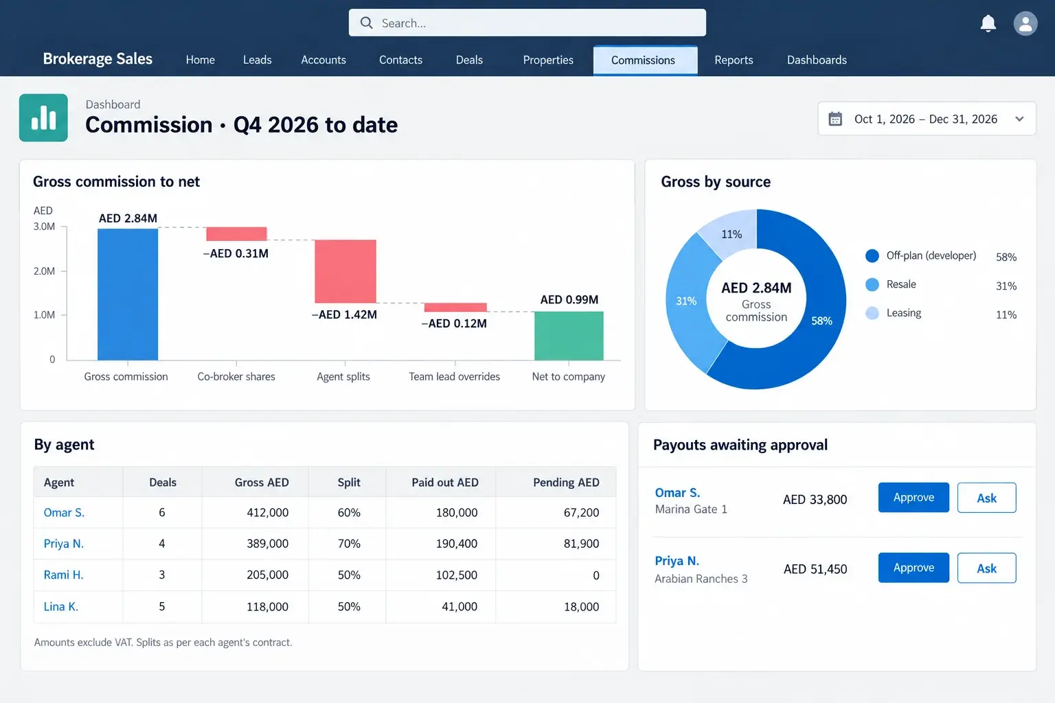
Task: Click the search magnifier icon
Action: click(x=367, y=23)
